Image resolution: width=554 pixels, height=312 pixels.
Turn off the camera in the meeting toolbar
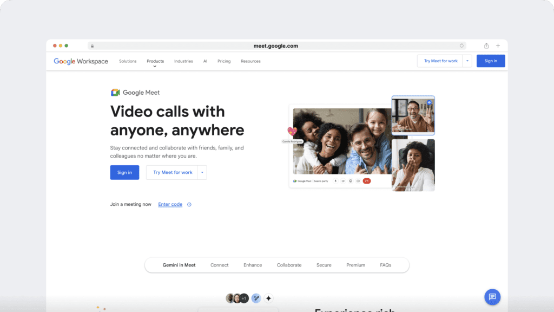(x=343, y=181)
